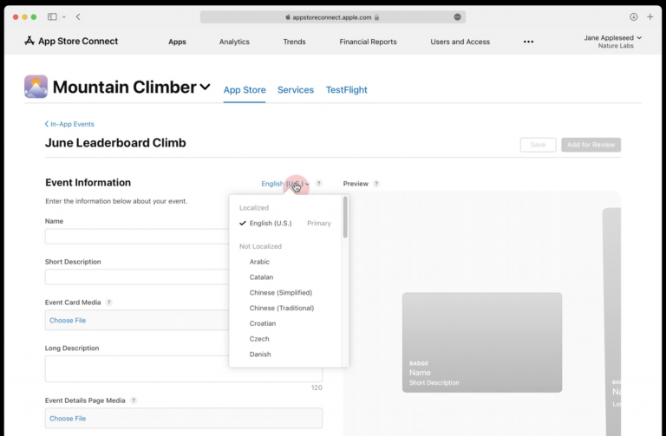Expand sidebar options dropdown arrow
This screenshot has width=666, height=436.
point(63,17)
